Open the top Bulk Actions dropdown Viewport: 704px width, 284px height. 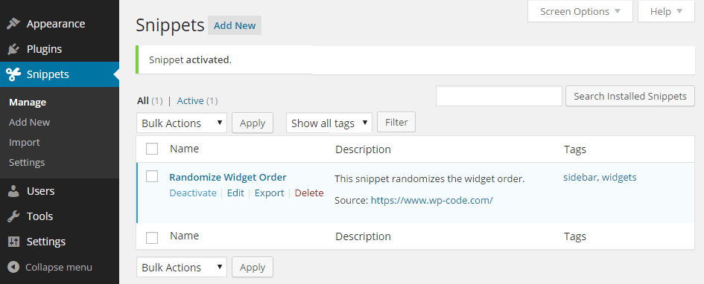coord(182,123)
